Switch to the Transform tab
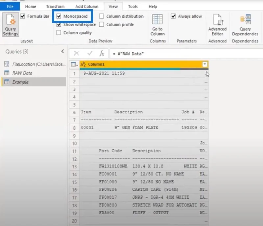The width and height of the screenshot is (263, 226). 55,6
